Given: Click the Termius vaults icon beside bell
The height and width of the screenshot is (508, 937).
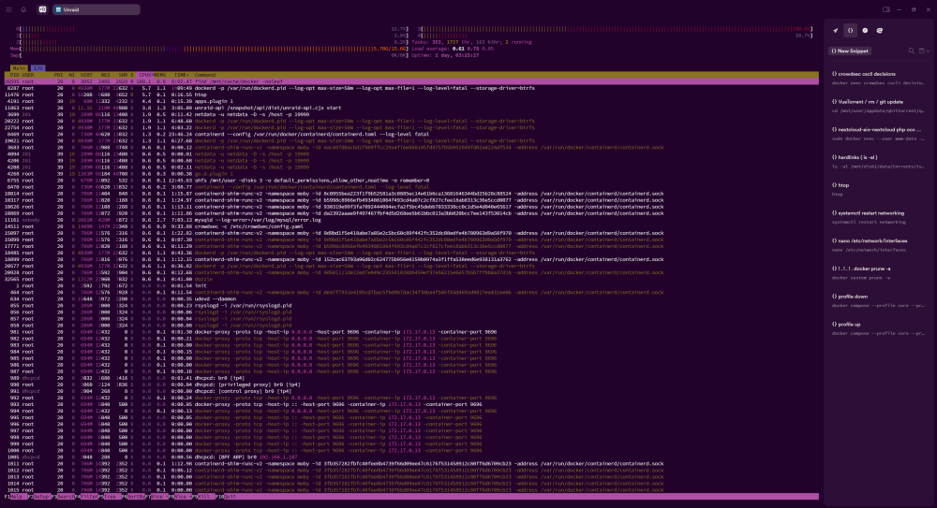Looking at the screenshot, I should click(x=42, y=9).
